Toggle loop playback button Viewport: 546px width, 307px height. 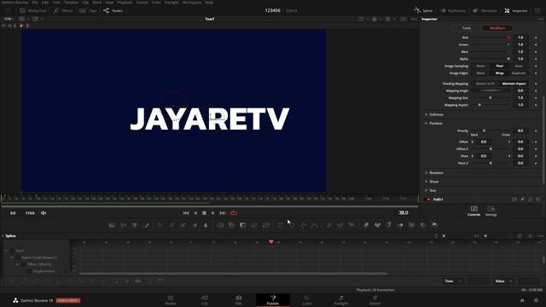pyautogui.click(x=234, y=213)
